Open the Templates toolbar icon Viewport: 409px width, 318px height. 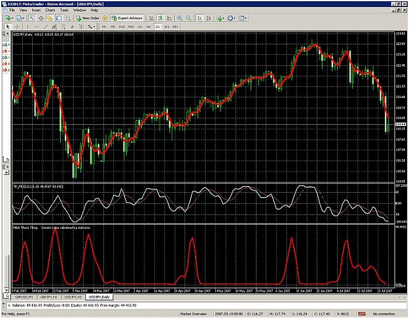(x=241, y=18)
